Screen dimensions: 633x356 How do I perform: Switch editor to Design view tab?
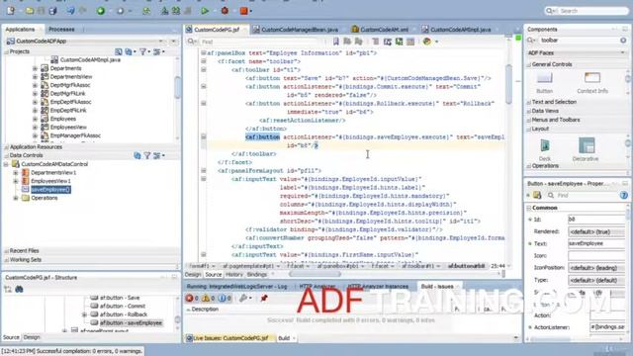coord(193,275)
